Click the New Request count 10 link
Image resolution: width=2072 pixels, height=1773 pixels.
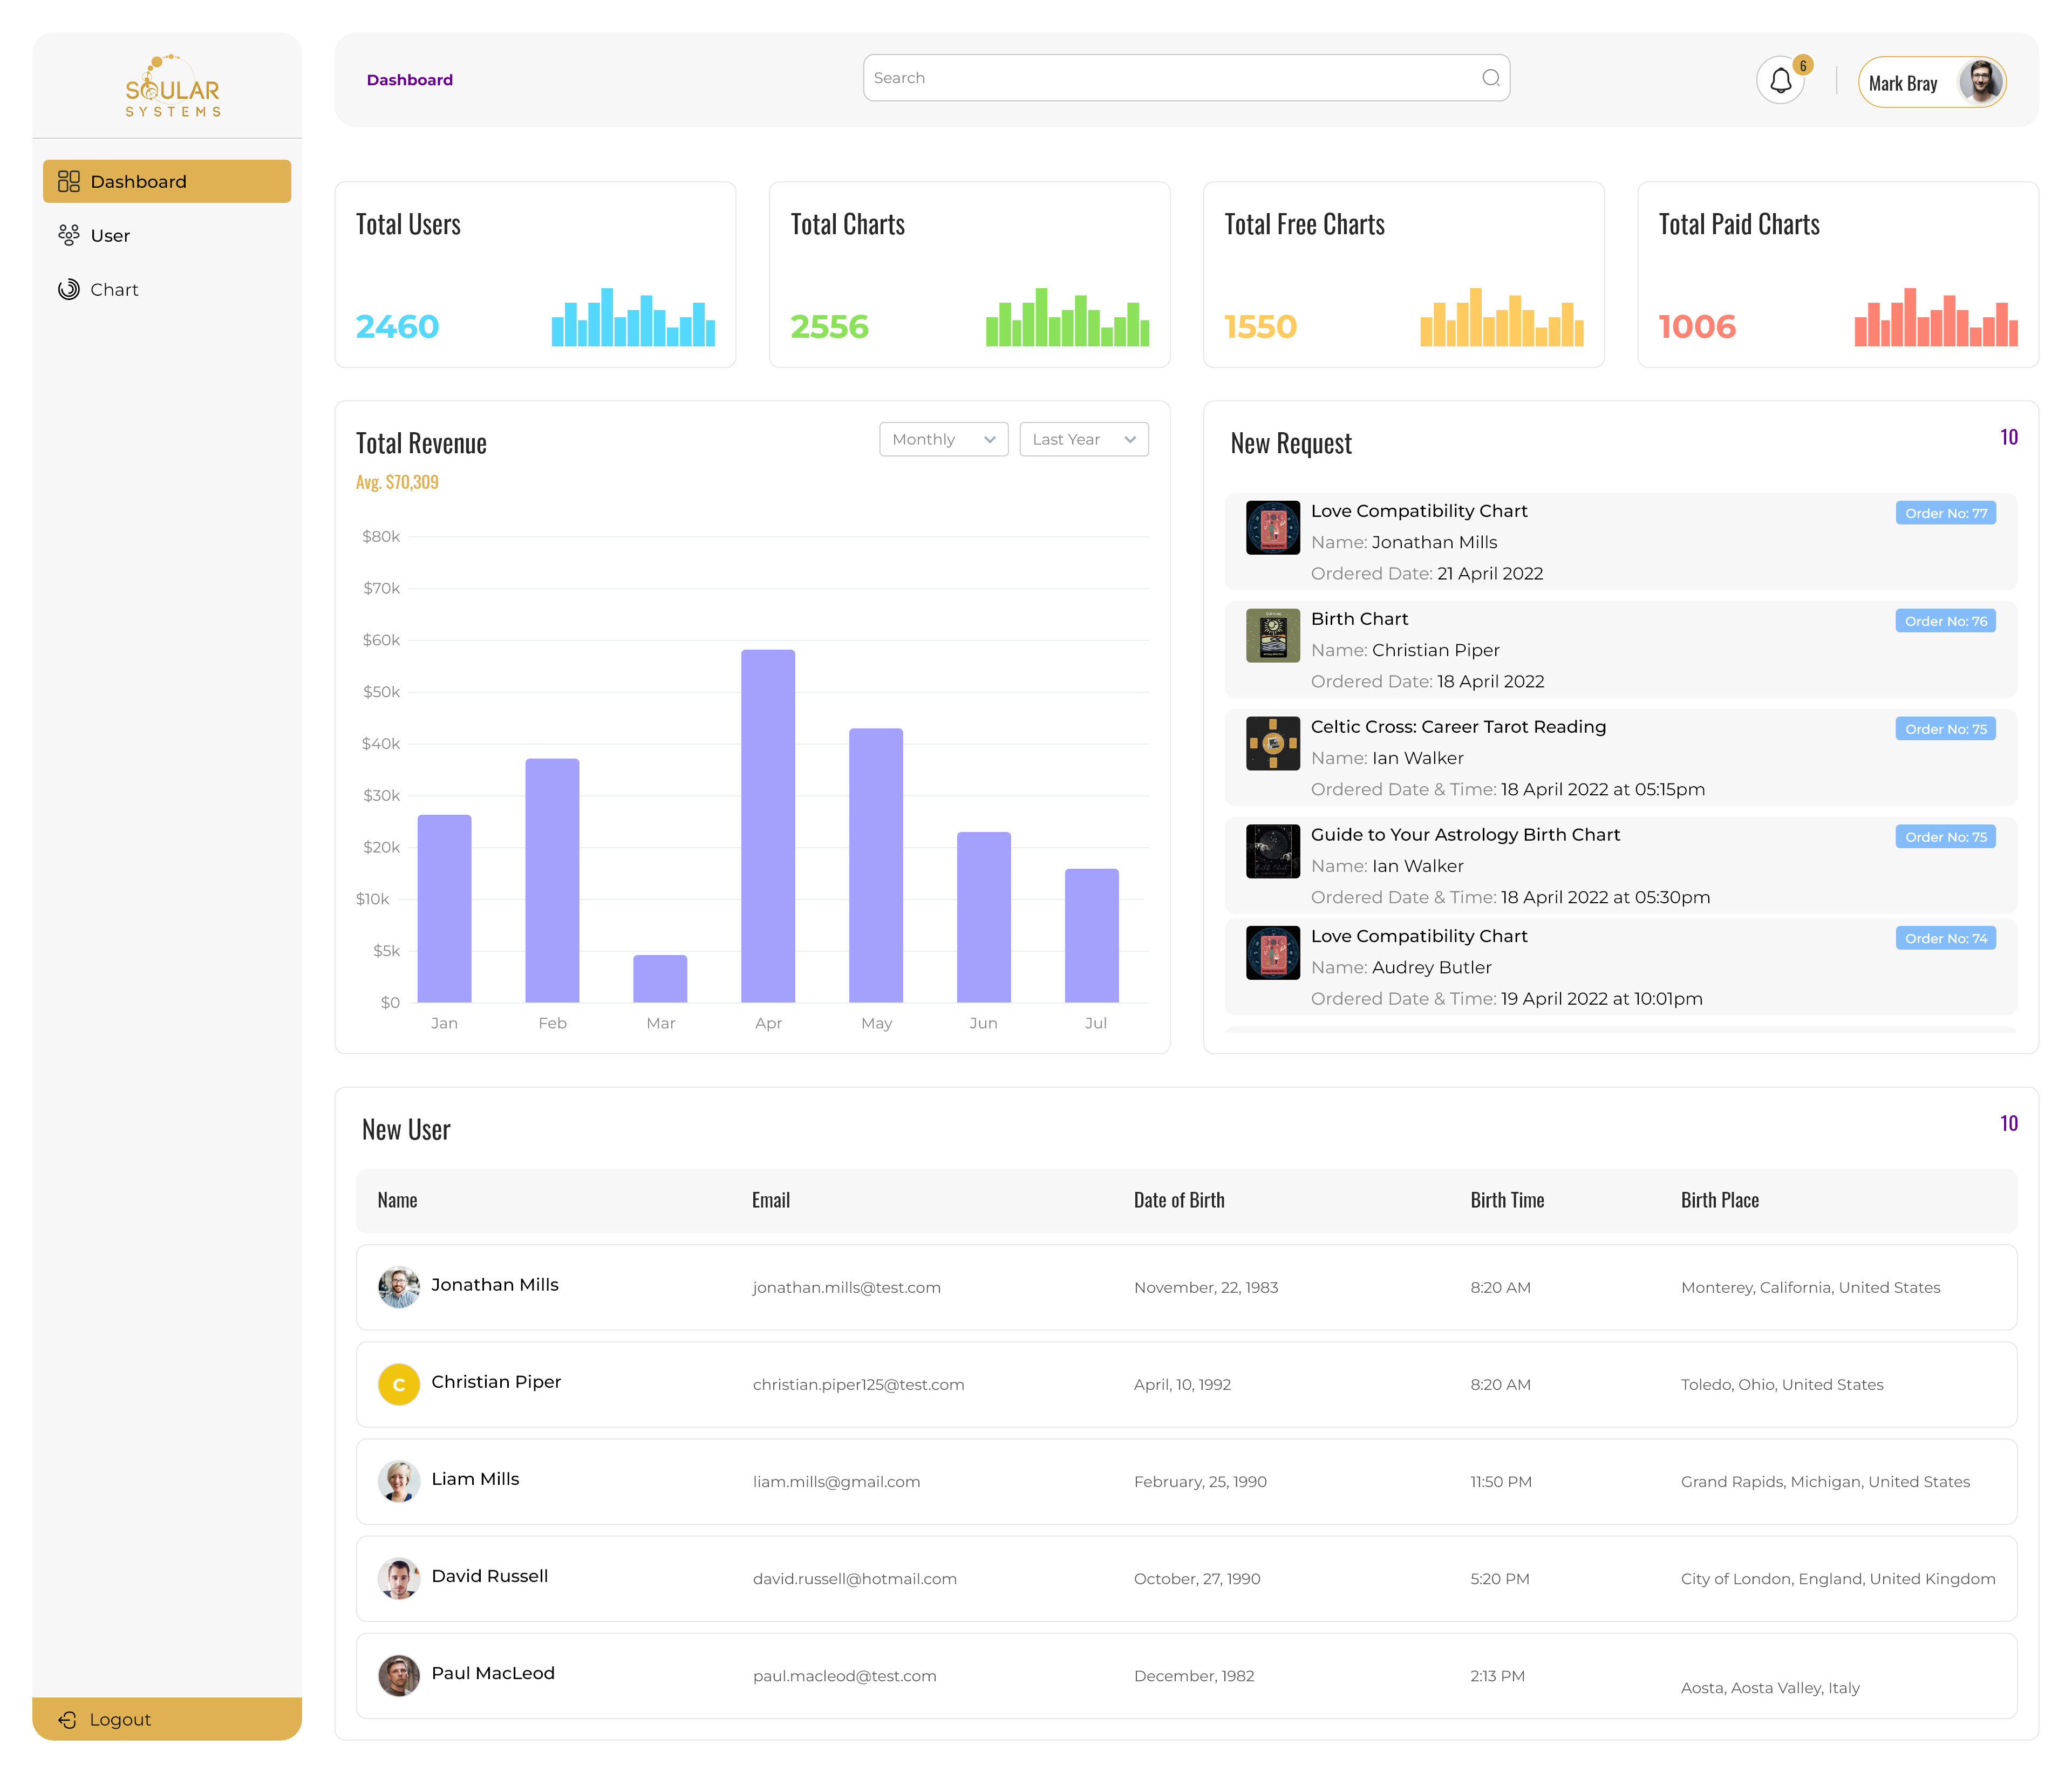2008,437
